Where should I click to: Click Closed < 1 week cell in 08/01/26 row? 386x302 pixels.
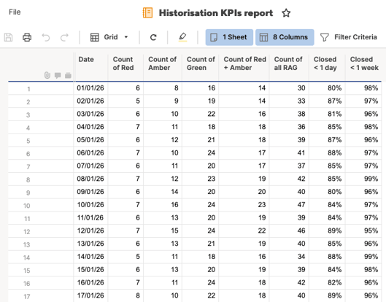click(x=363, y=179)
